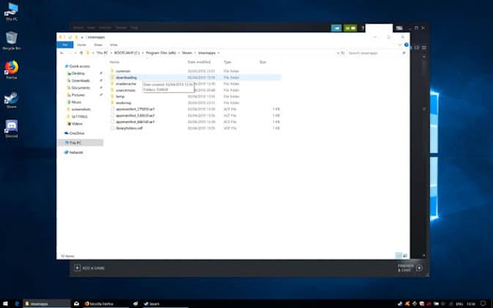Viewport: 493px width, 308px height.
Task: Open This PC desktop icon
Action: click(12, 12)
